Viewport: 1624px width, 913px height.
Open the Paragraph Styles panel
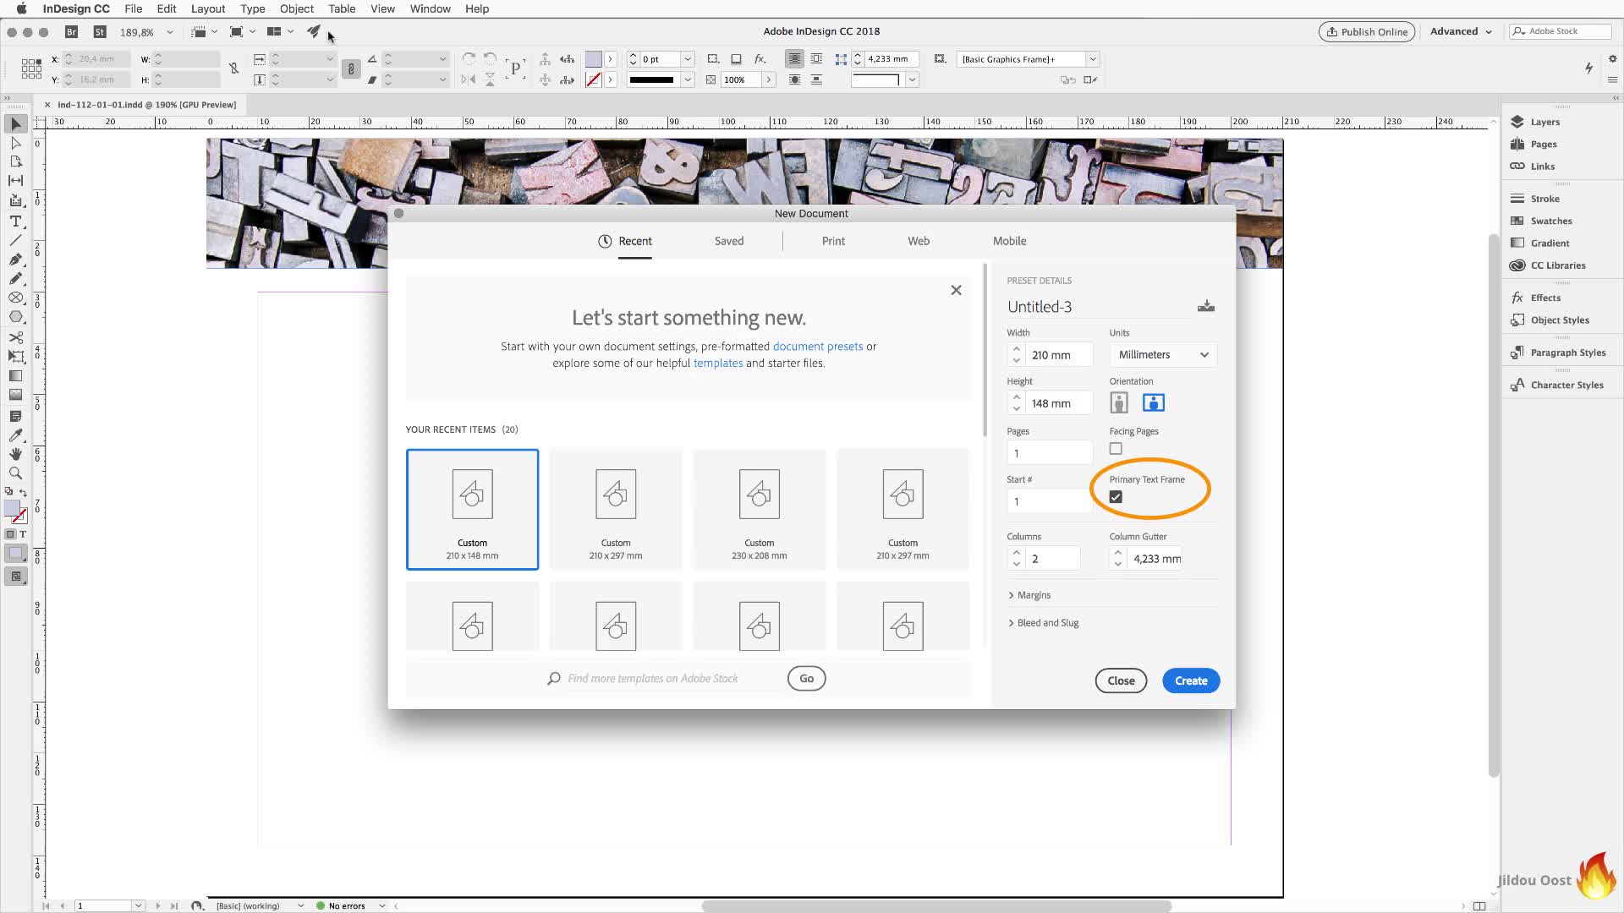(1558, 353)
